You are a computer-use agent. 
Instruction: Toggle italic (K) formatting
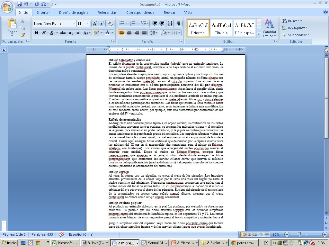point(44,33)
